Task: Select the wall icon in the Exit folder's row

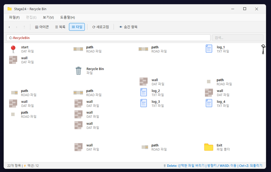Action: point(78,147)
